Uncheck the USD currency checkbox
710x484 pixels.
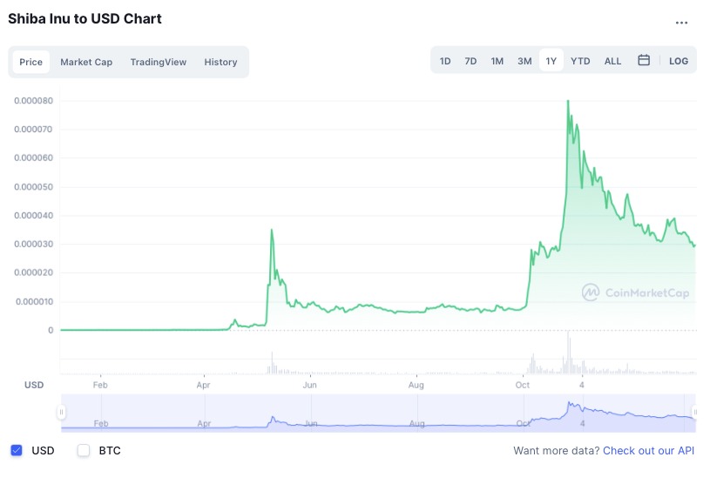click(x=17, y=451)
